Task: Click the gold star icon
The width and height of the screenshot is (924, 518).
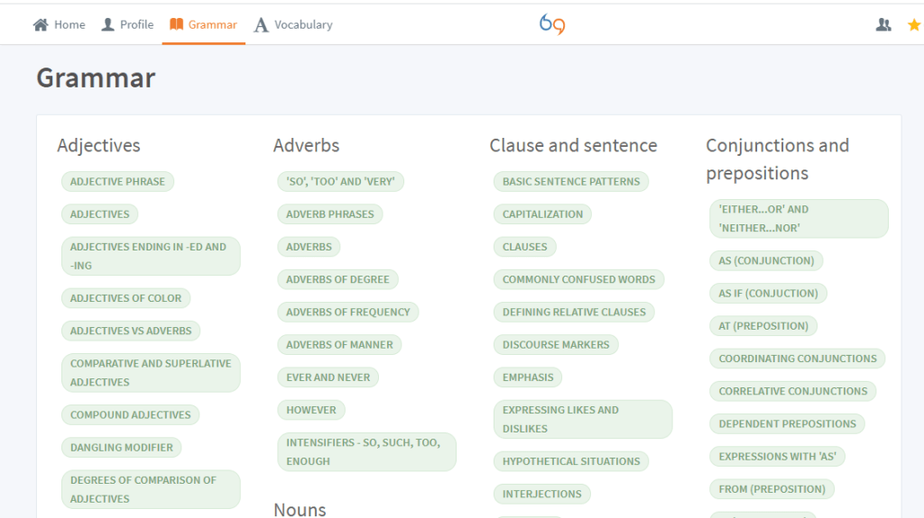Action: [913, 25]
